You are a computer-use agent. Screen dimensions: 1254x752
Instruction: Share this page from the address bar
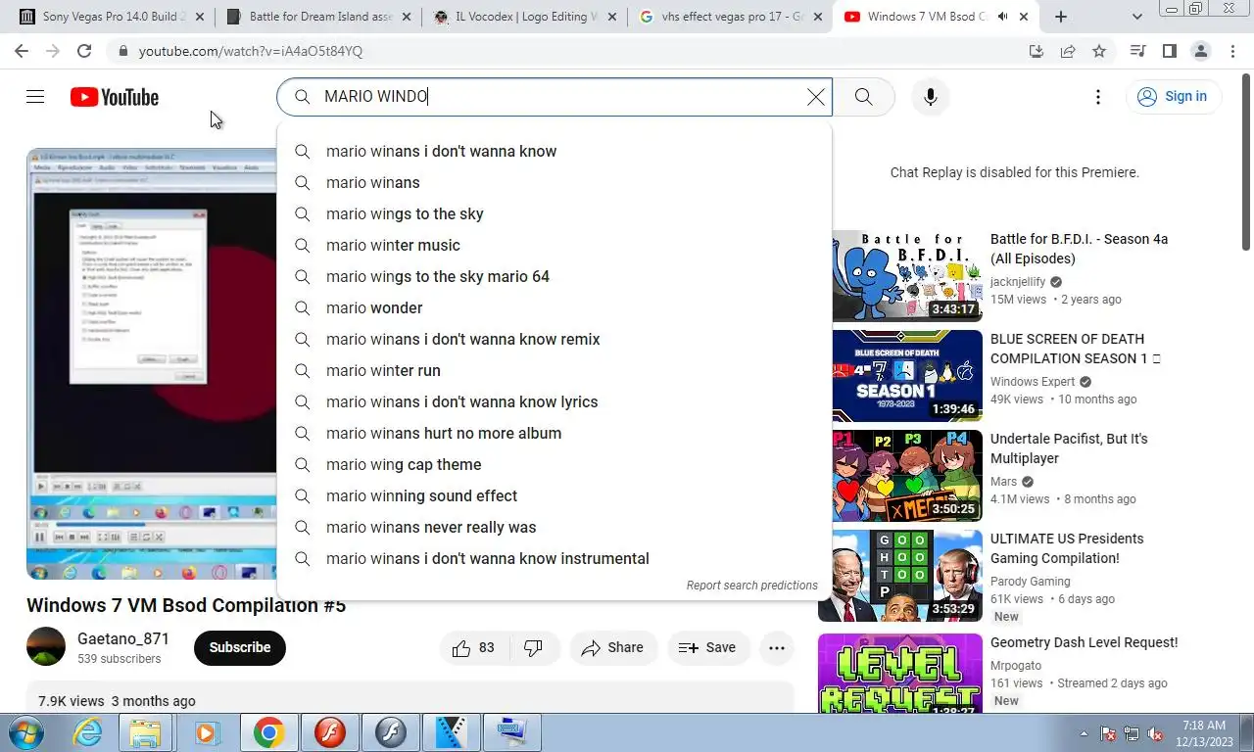point(1068,51)
